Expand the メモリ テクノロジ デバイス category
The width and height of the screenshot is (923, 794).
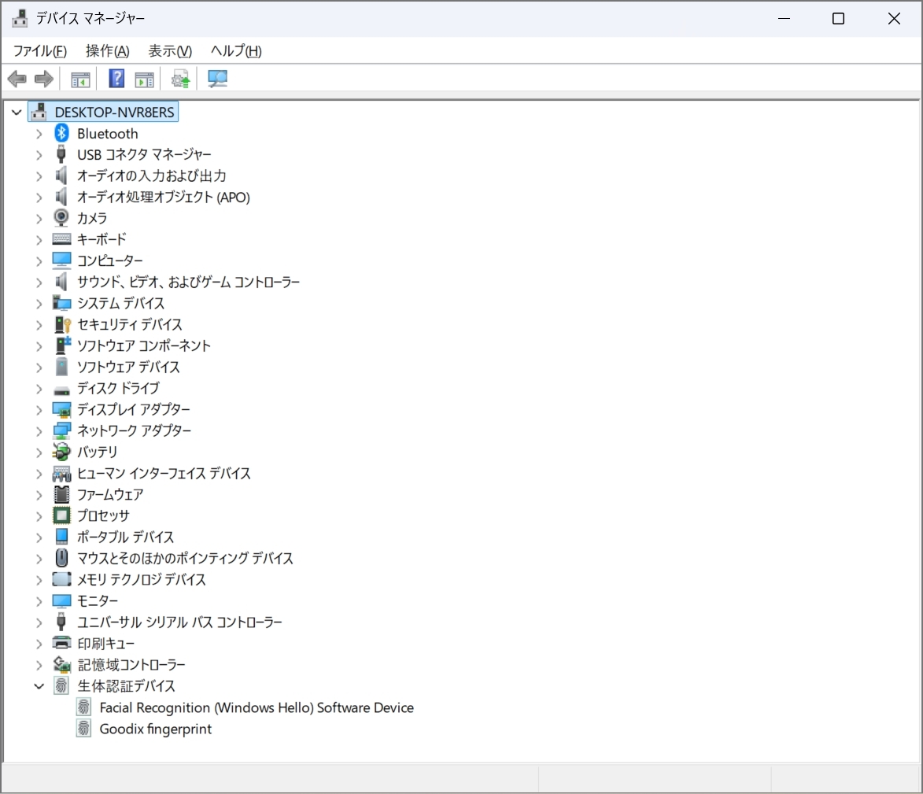pyautogui.click(x=39, y=580)
